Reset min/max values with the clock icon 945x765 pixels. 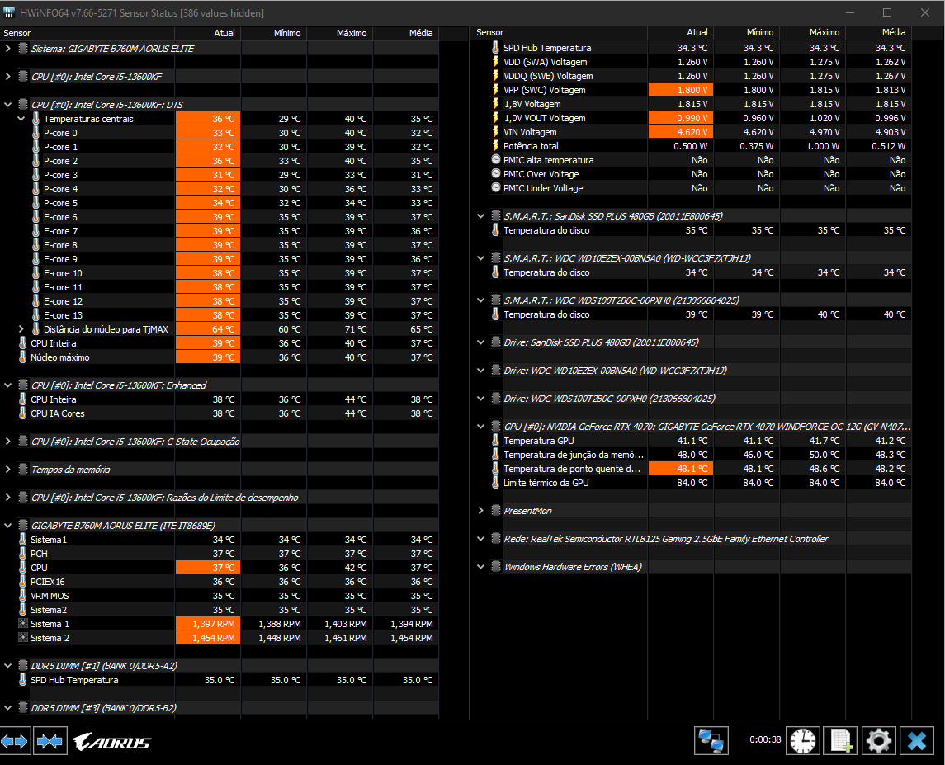803,740
